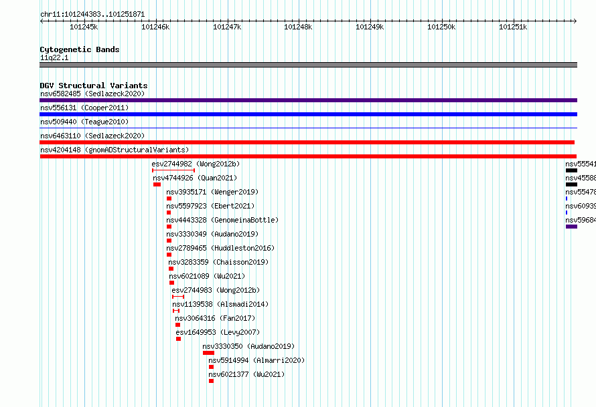Viewport: 596px width, 407px height.
Task: Click the nsv6463110 (Sedlazeck2020) label
Action: click(x=92, y=136)
